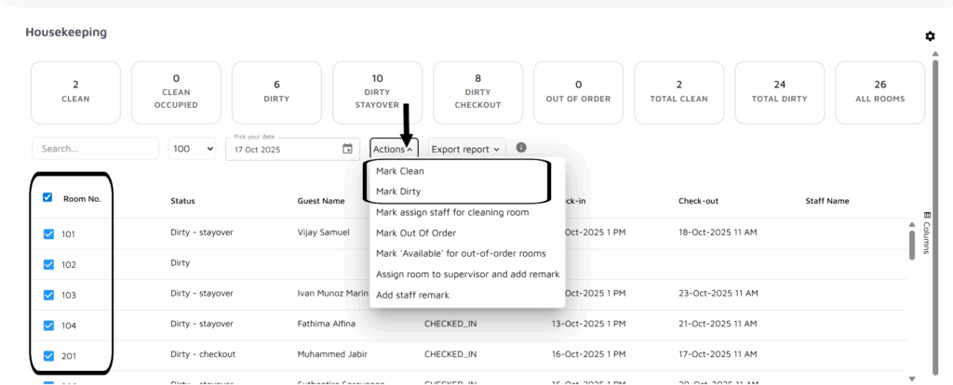This screenshot has height=385, width=953.
Task: Open the 100 rows-per-page dropdown
Action: point(192,149)
